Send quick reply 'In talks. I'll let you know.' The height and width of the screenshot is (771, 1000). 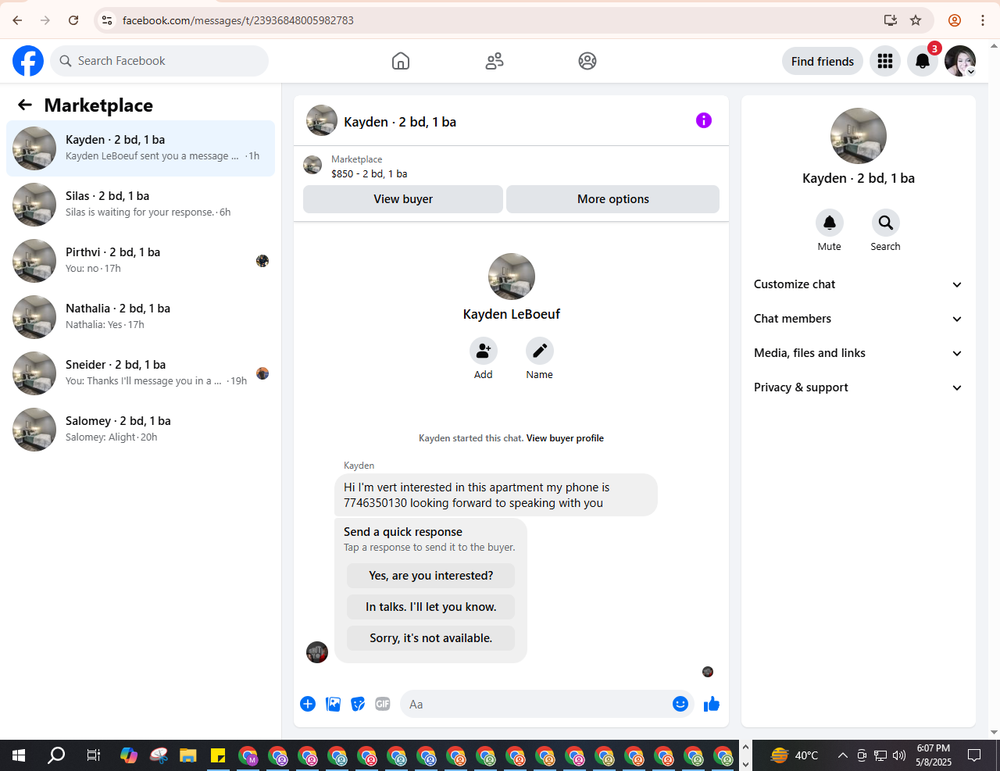(x=431, y=607)
